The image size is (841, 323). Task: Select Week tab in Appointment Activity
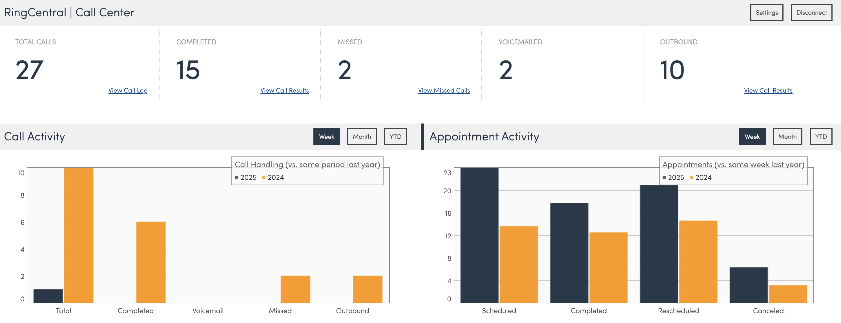(x=752, y=136)
